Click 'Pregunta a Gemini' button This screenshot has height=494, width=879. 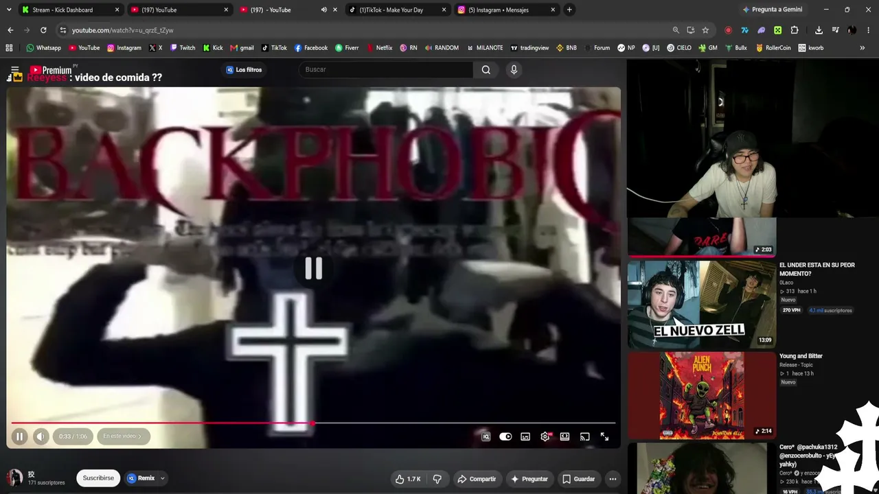[772, 10]
